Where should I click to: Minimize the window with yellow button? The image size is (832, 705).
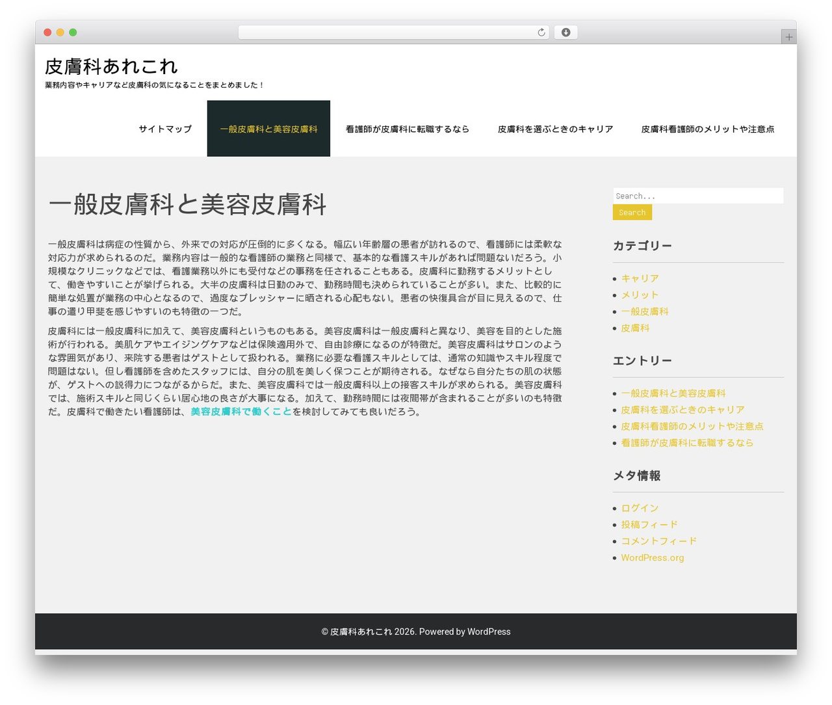click(60, 33)
